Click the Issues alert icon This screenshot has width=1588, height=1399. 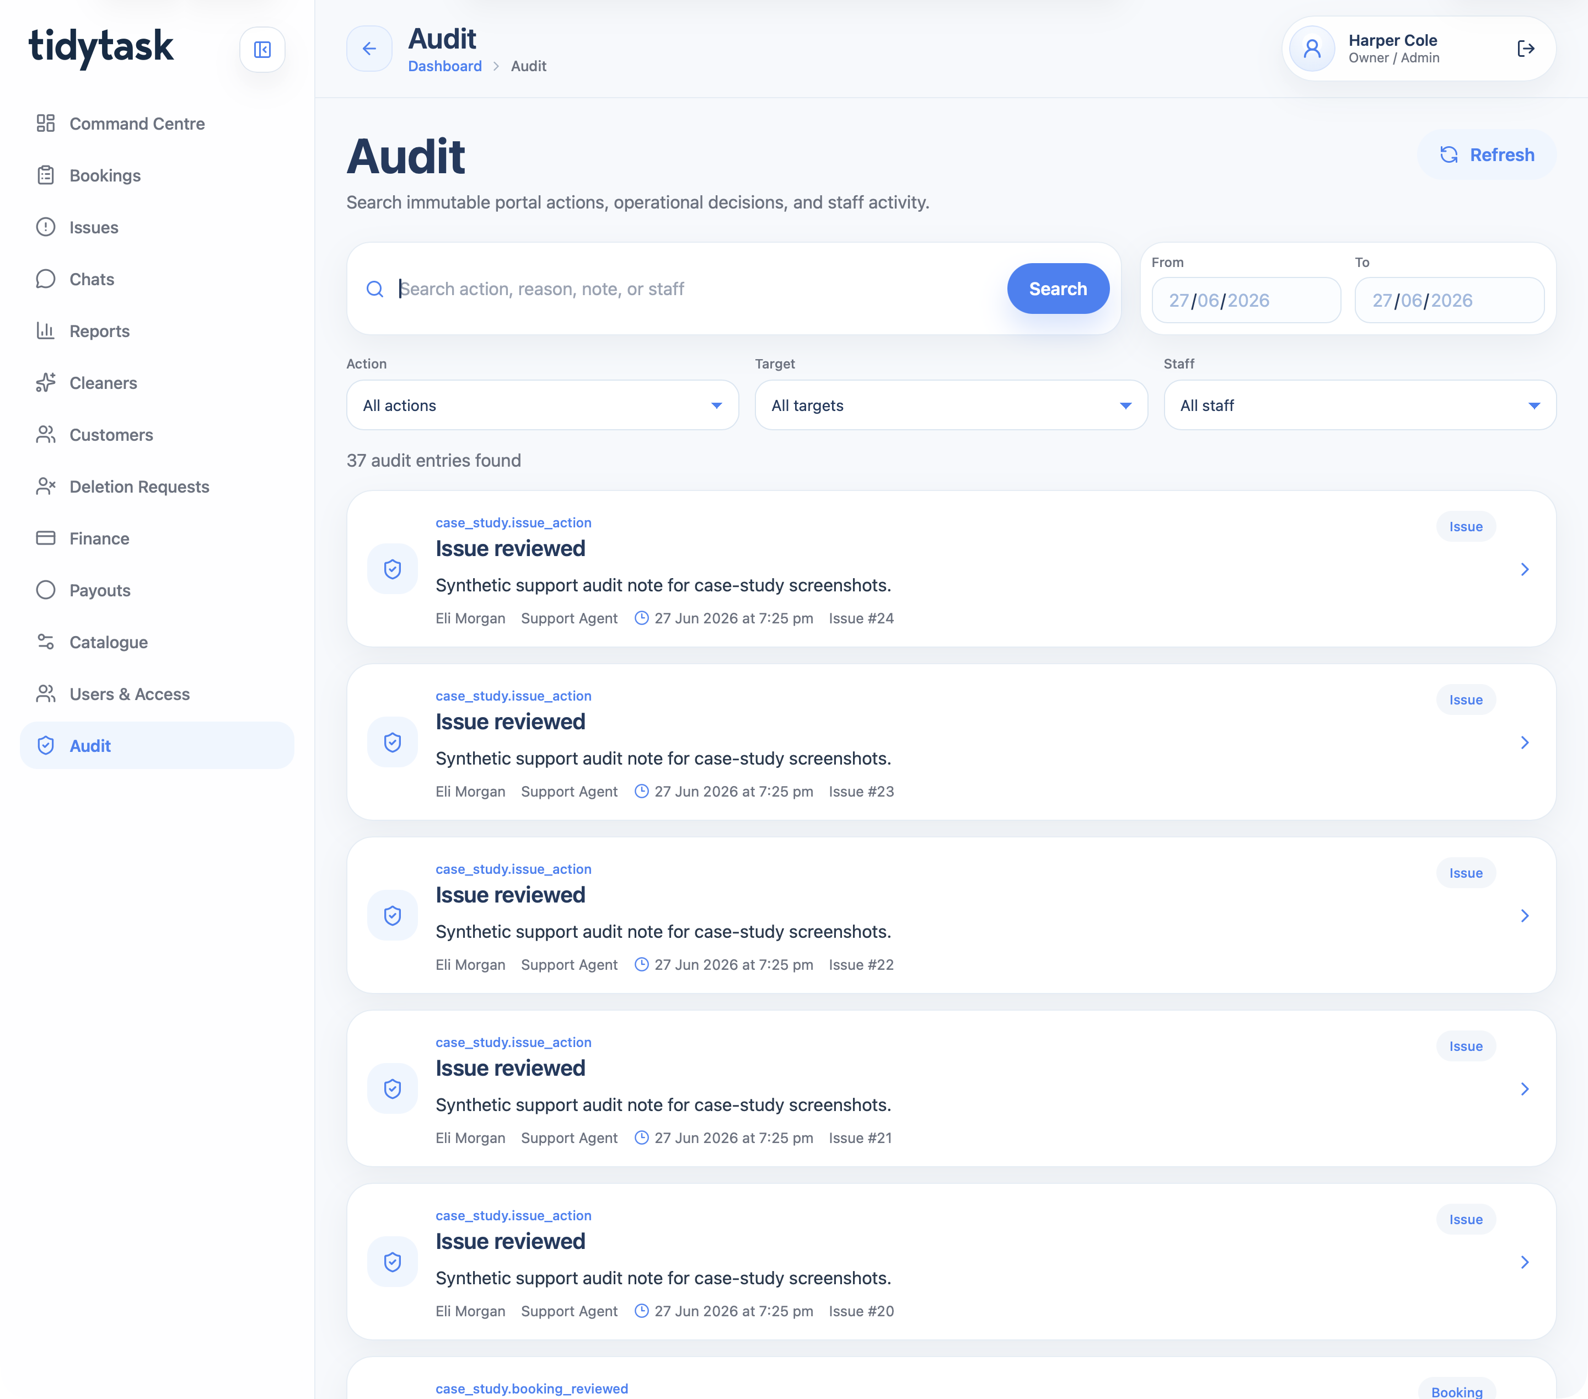pyautogui.click(x=46, y=227)
